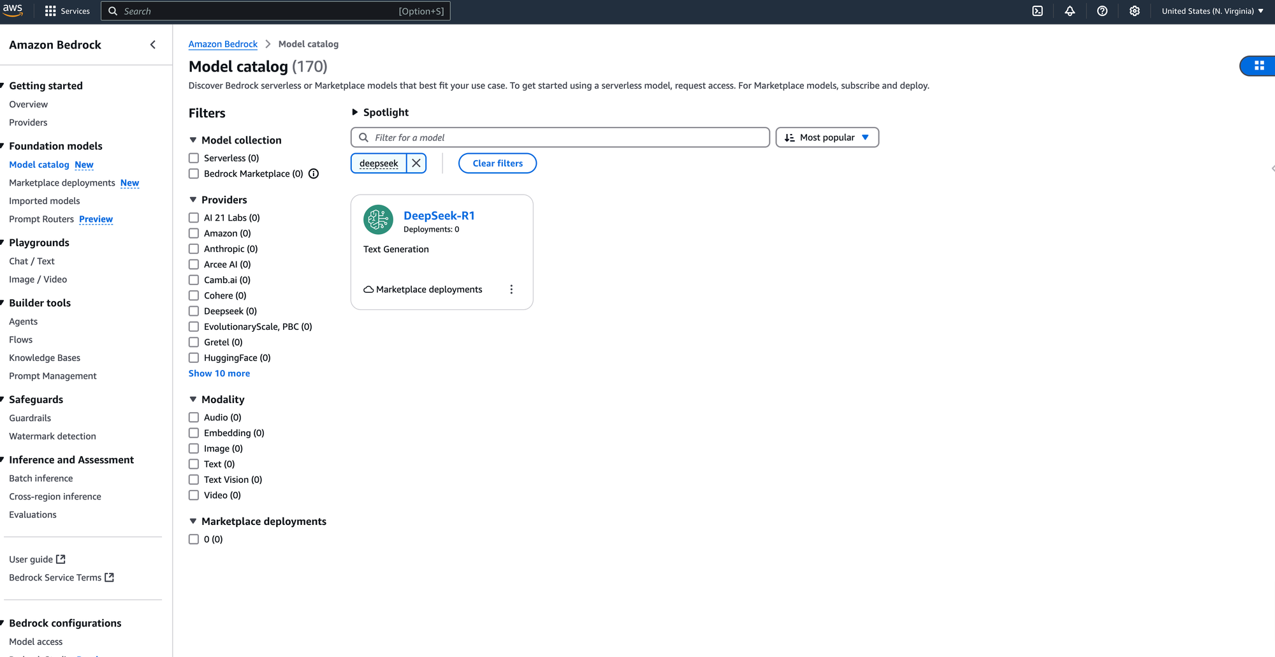
Task: Open the DeepSeek-R1 model link
Action: tap(439, 216)
